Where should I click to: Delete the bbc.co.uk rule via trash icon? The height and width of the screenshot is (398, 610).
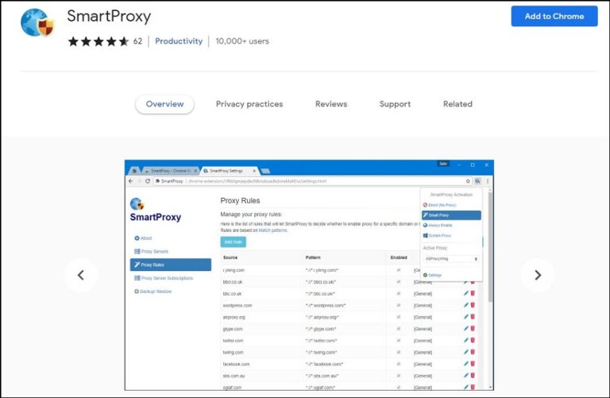(x=473, y=293)
